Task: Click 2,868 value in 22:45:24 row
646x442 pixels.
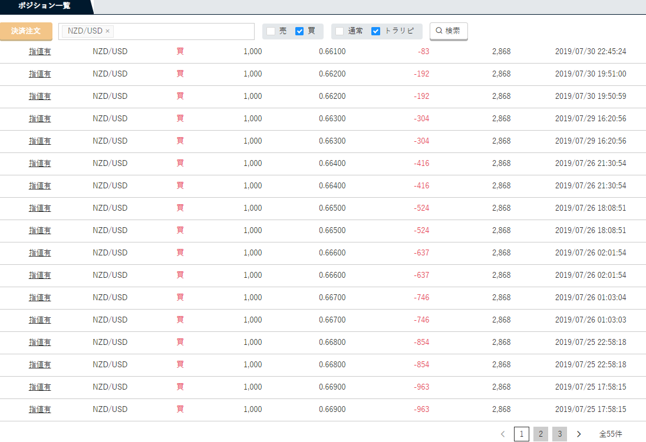Action: [502, 51]
